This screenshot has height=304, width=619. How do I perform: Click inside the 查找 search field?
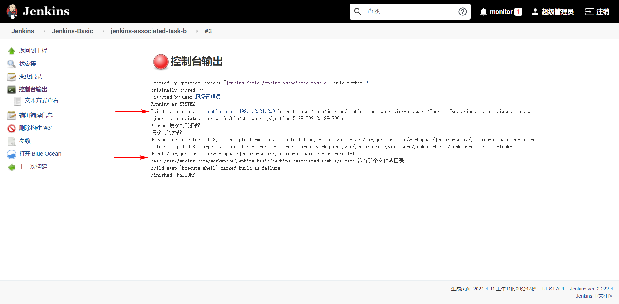pyautogui.click(x=403, y=11)
